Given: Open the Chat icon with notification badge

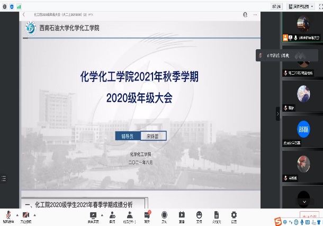Looking at the screenshot, I should pos(147,214).
